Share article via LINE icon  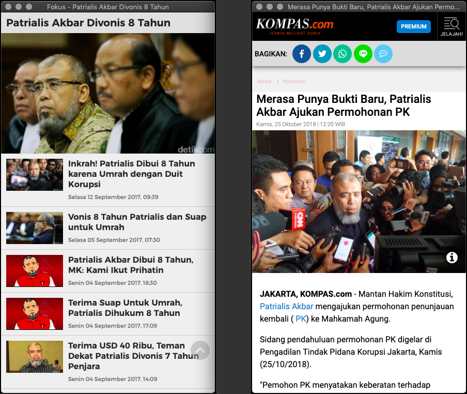click(363, 54)
